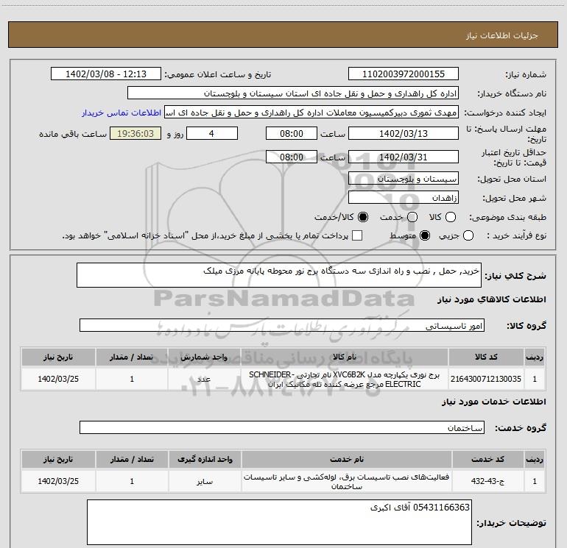Select the 'کالا/خدمت' radio button
The width and height of the screenshot is (567, 548).
(x=363, y=217)
